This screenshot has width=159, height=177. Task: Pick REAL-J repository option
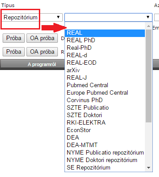click(105, 77)
